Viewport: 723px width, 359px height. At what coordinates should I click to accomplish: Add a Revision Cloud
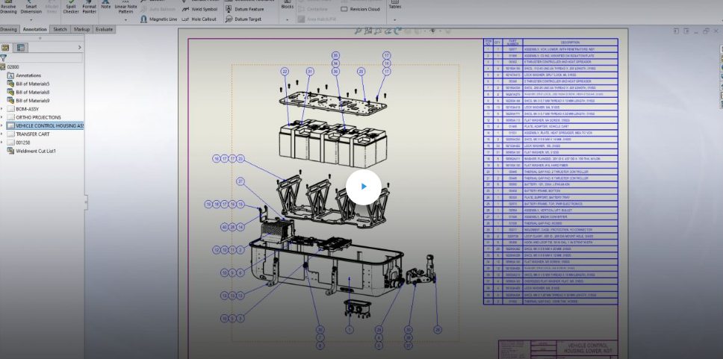360,9
